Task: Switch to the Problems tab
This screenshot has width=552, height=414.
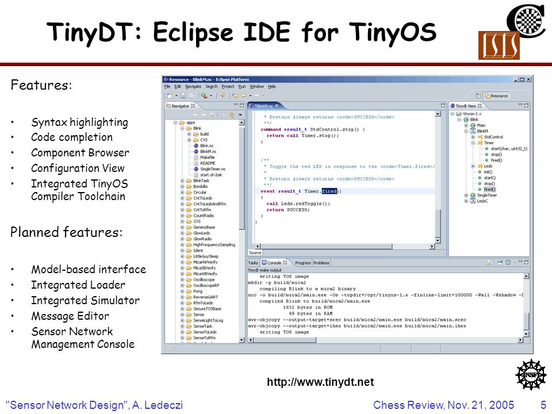Action: [321, 263]
